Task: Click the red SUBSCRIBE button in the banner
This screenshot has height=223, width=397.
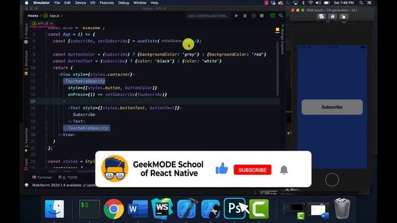Action: 252,170
